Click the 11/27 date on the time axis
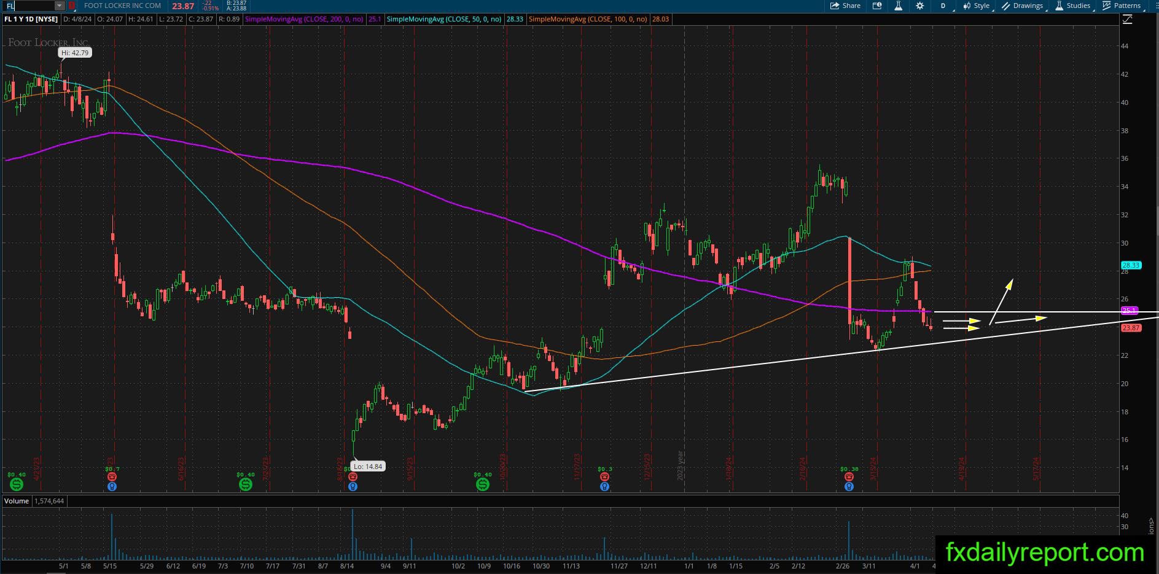The height and width of the screenshot is (574, 1159). (619, 566)
